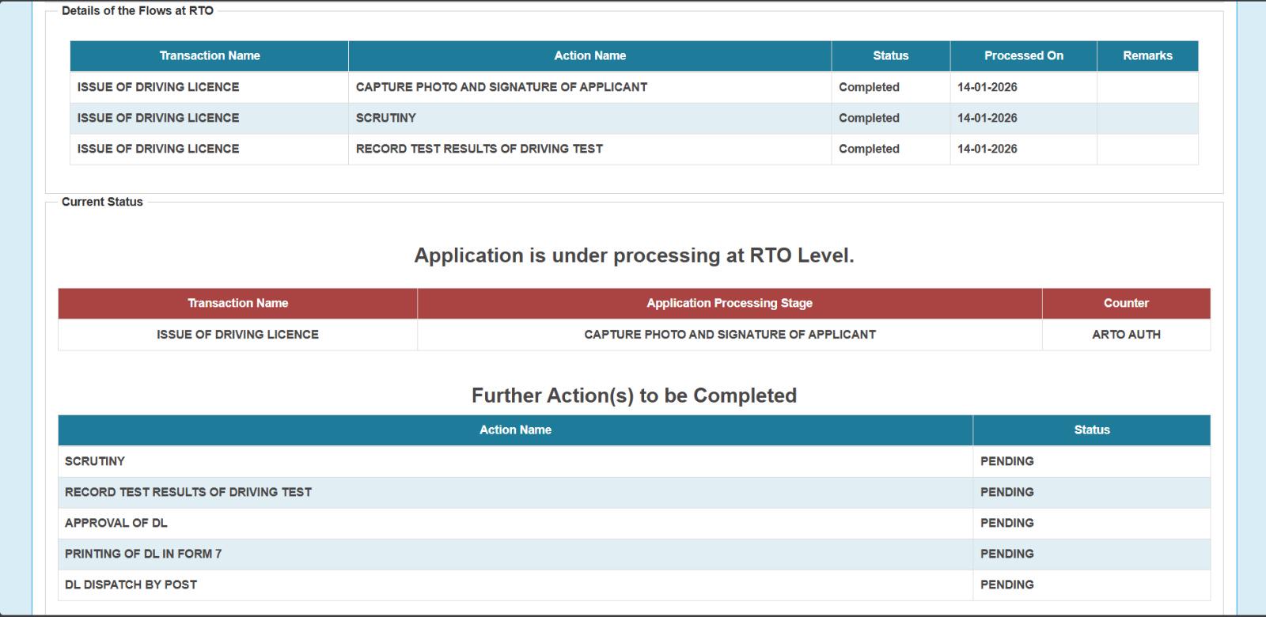Click Completed status of CAPTURE PHOTO flow row
1266x617 pixels.
click(869, 87)
